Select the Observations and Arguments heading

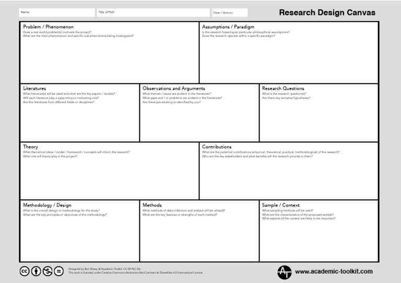click(174, 88)
